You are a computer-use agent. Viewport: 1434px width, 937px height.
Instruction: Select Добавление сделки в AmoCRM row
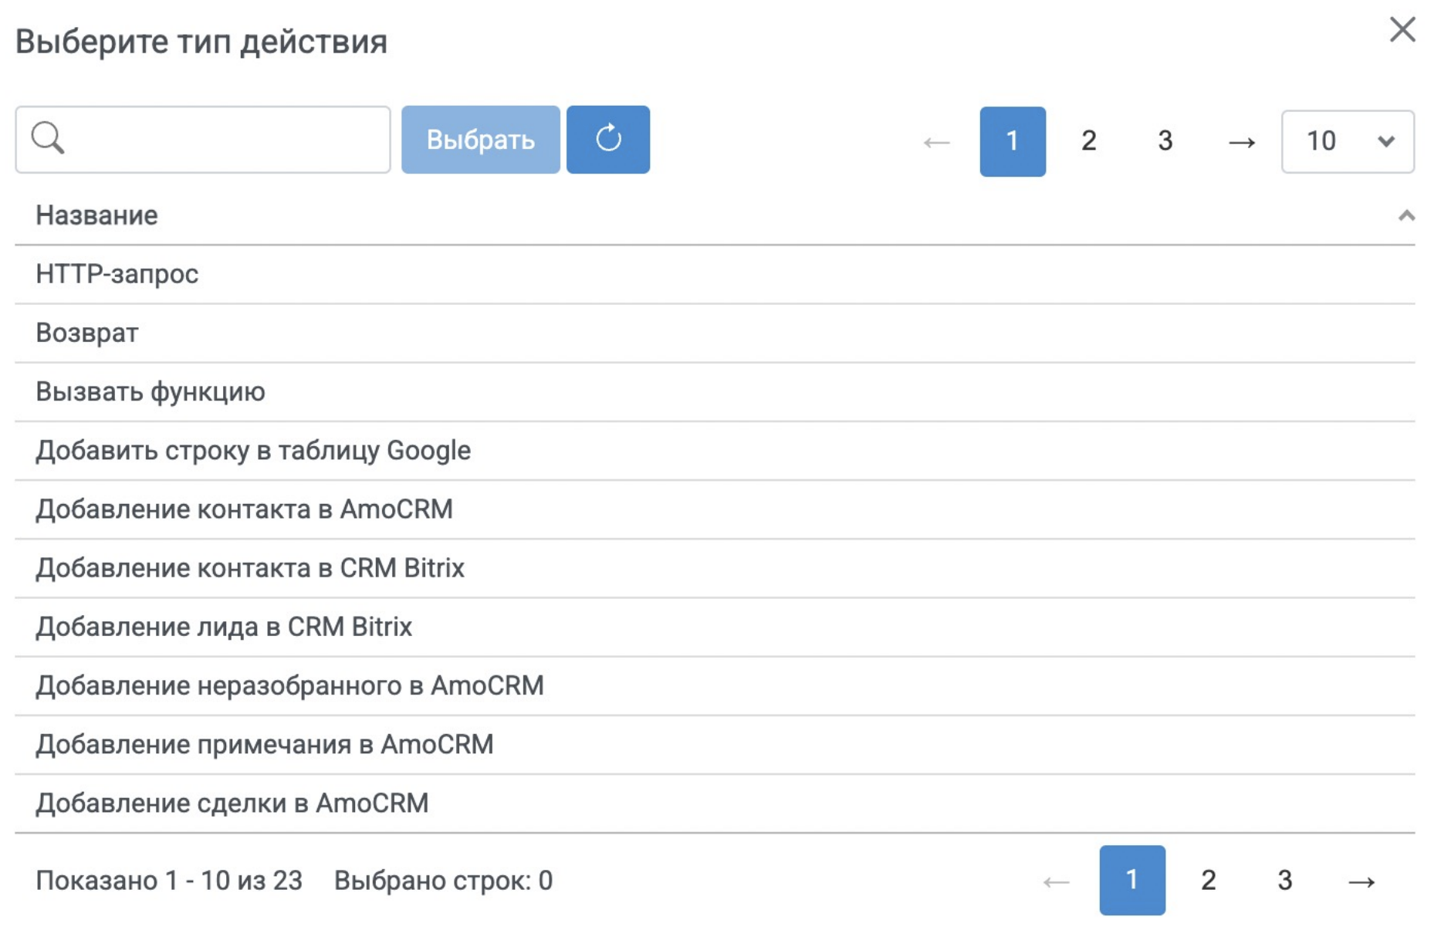232,803
